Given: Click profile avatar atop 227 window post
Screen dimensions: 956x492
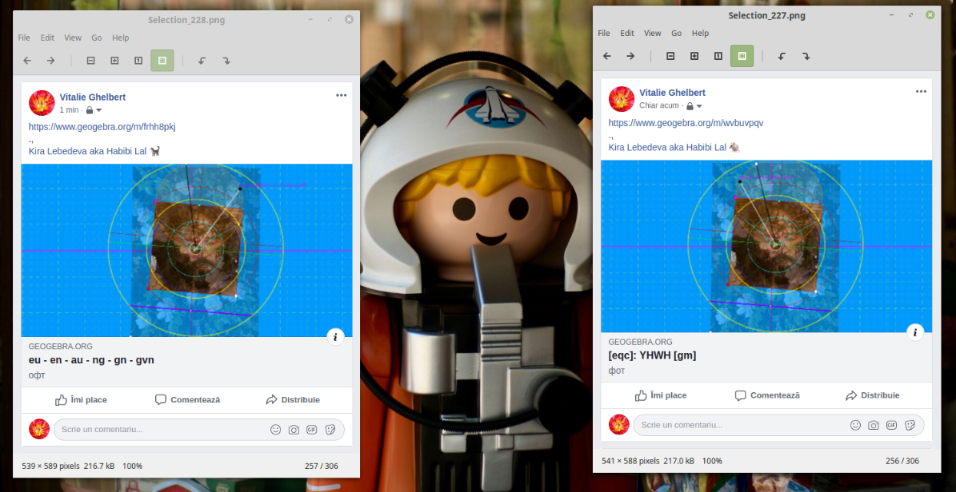Looking at the screenshot, I should pos(622,99).
